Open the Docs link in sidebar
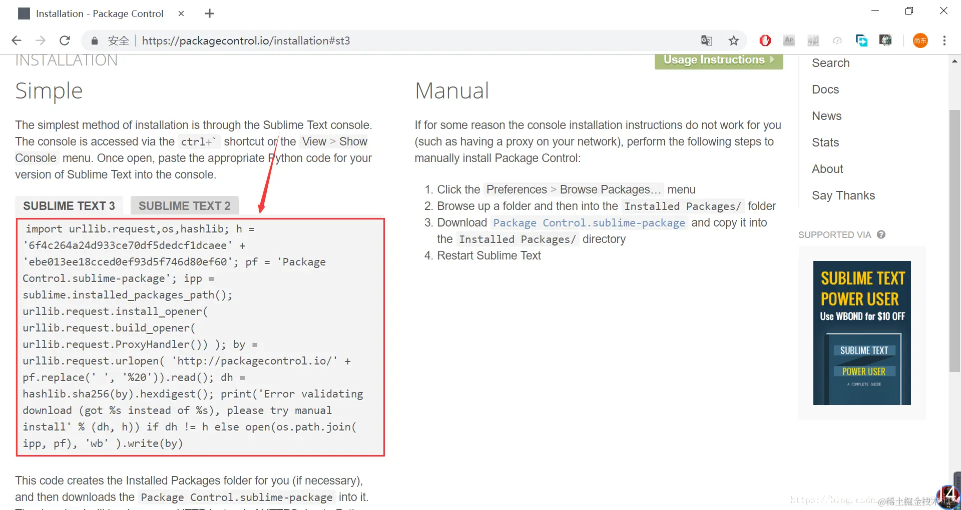 825,89
